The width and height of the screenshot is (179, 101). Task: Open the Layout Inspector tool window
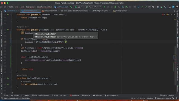pos(167,95)
